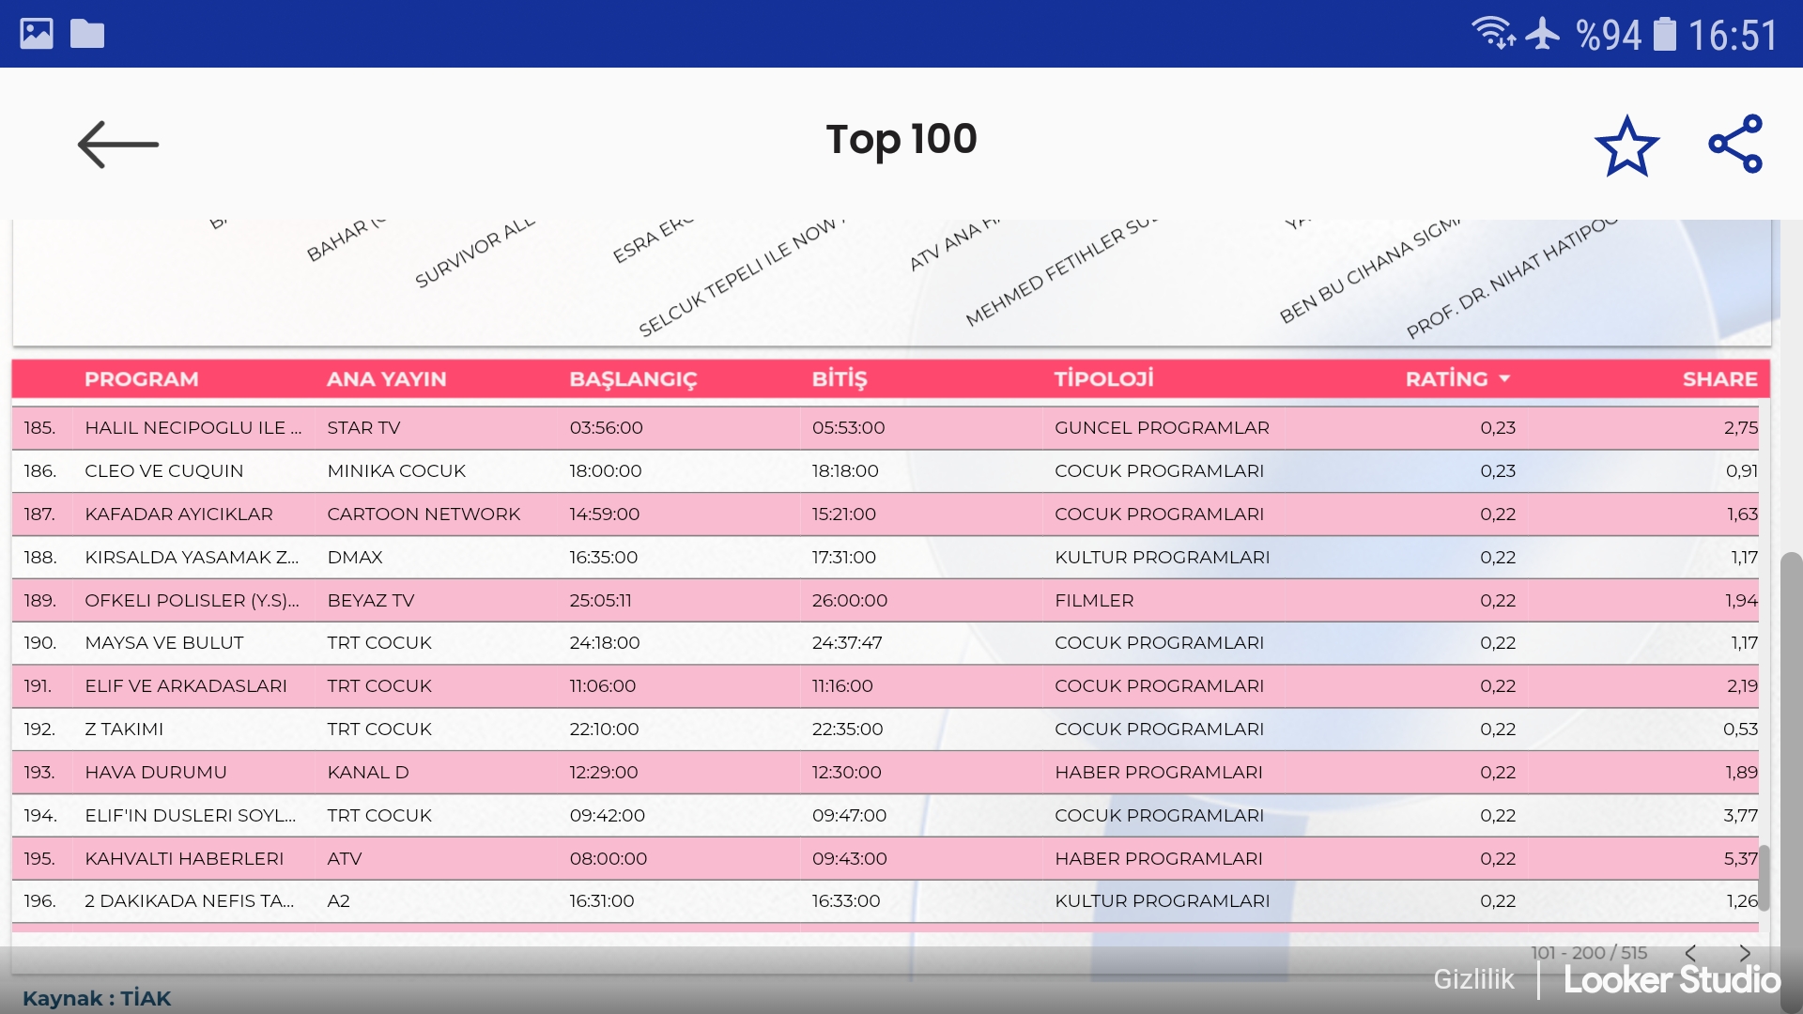Viewport: 1803px width, 1014px height.
Task: Click pagination text 101 - 200 / 515
Action: [1589, 952]
